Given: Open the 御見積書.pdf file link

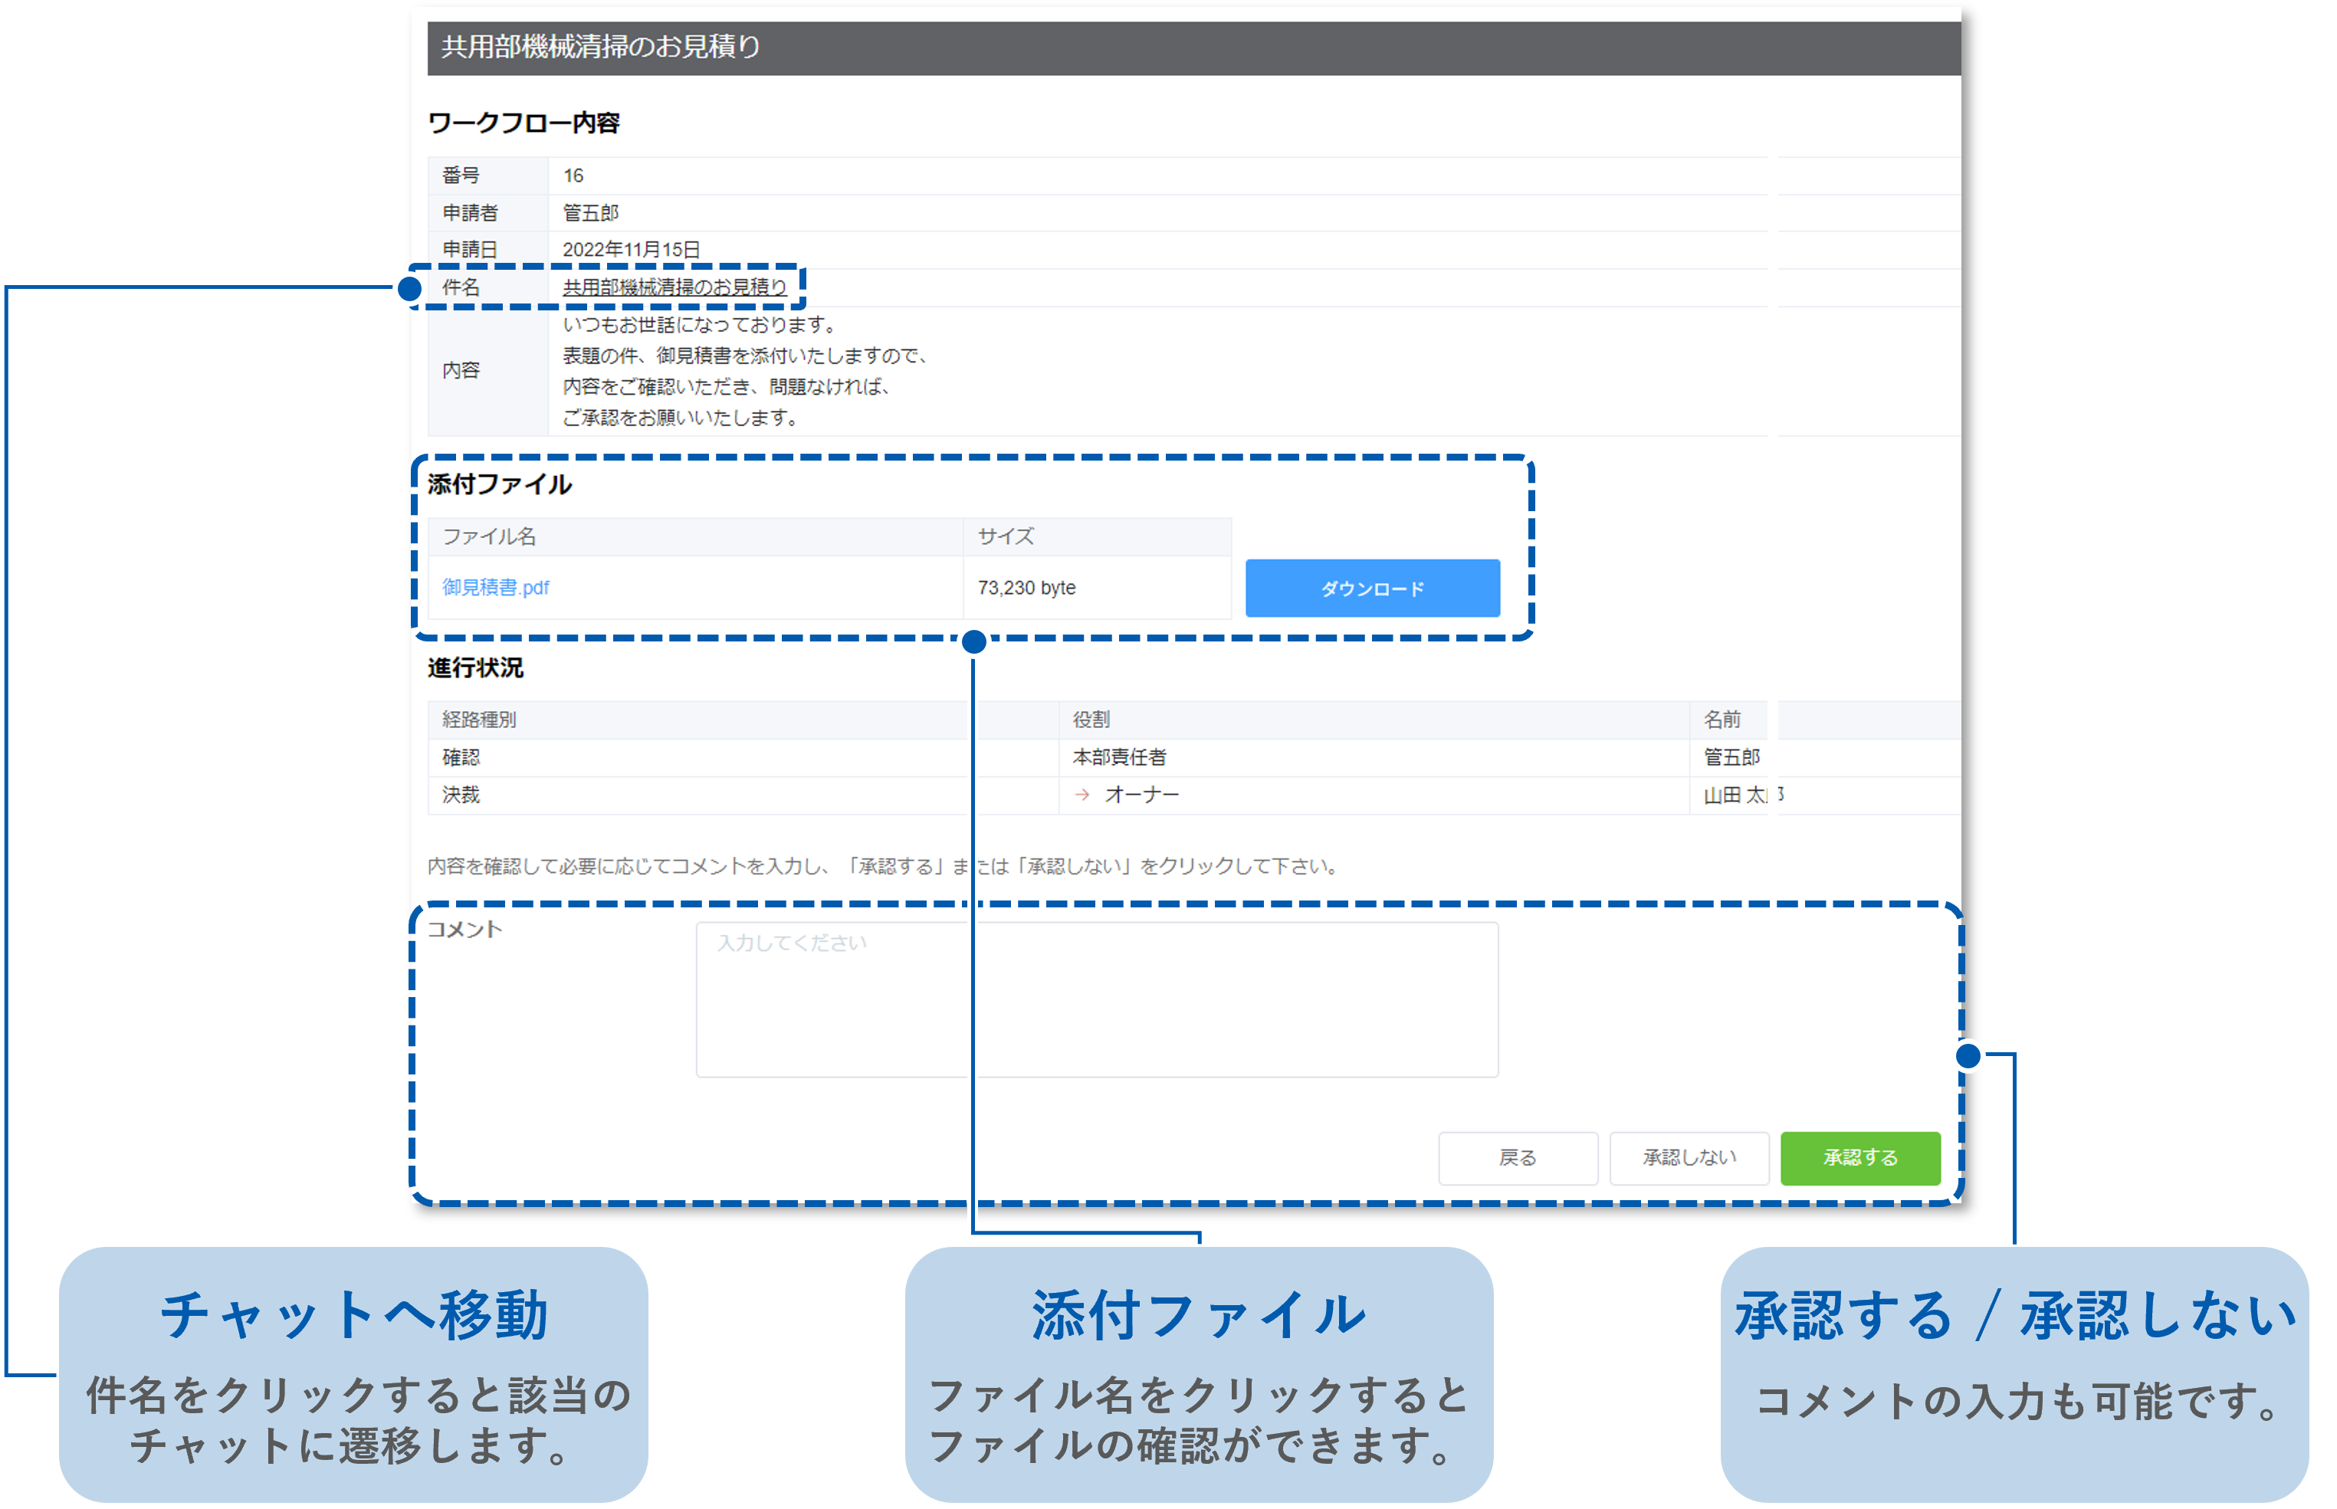Looking at the screenshot, I should click(x=495, y=587).
